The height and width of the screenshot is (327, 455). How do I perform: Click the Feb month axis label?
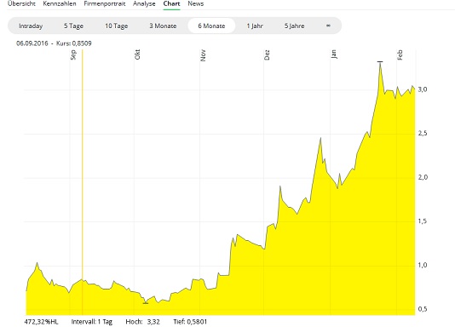[x=400, y=54]
